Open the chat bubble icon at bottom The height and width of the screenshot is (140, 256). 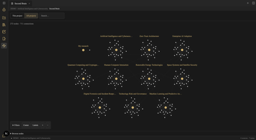[3, 137]
